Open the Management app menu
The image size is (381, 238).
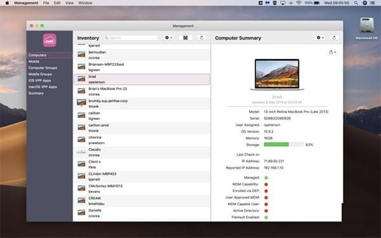click(26, 3)
